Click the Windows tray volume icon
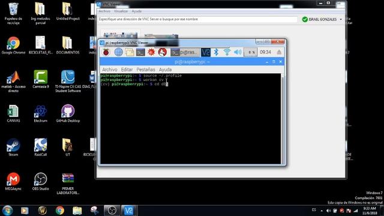384x216 pixels. 328,211
